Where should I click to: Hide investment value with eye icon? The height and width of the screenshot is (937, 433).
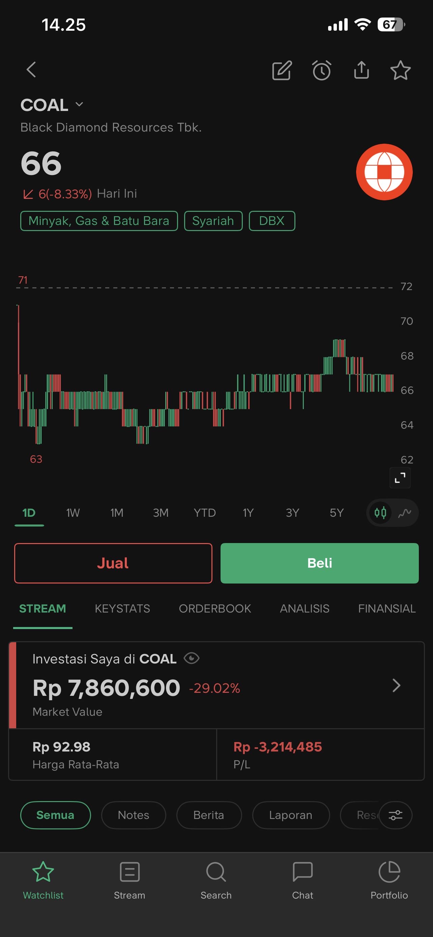[x=192, y=658]
